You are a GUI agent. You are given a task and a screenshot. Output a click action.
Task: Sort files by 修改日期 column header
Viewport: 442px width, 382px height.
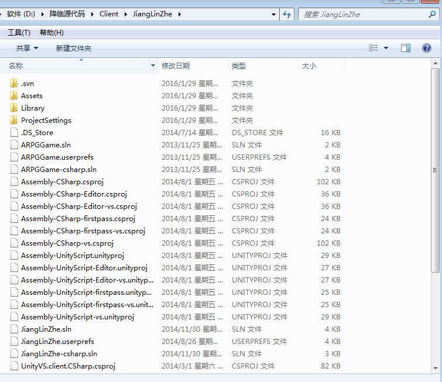176,66
